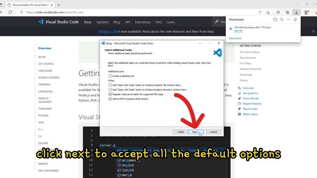This screenshot has height=178, width=317.
Task: Uncheck Register Code as an editor option
Action: (110, 94)
